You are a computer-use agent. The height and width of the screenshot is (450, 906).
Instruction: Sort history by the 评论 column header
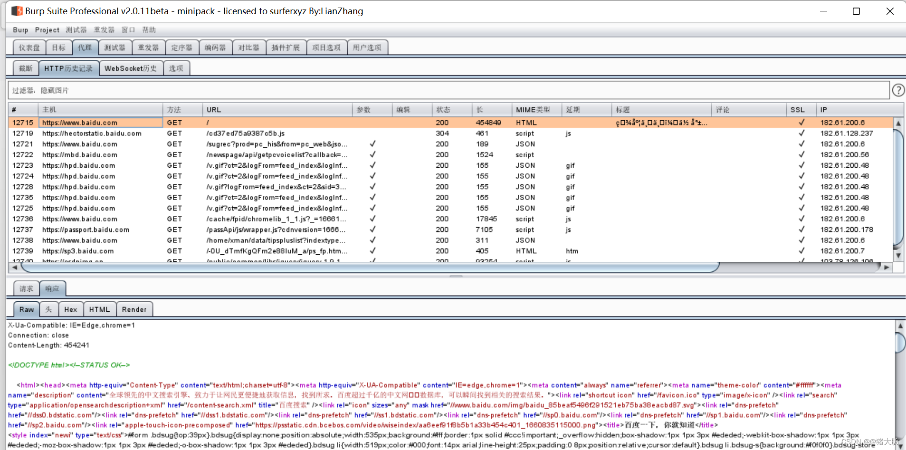tap(749, 110)
